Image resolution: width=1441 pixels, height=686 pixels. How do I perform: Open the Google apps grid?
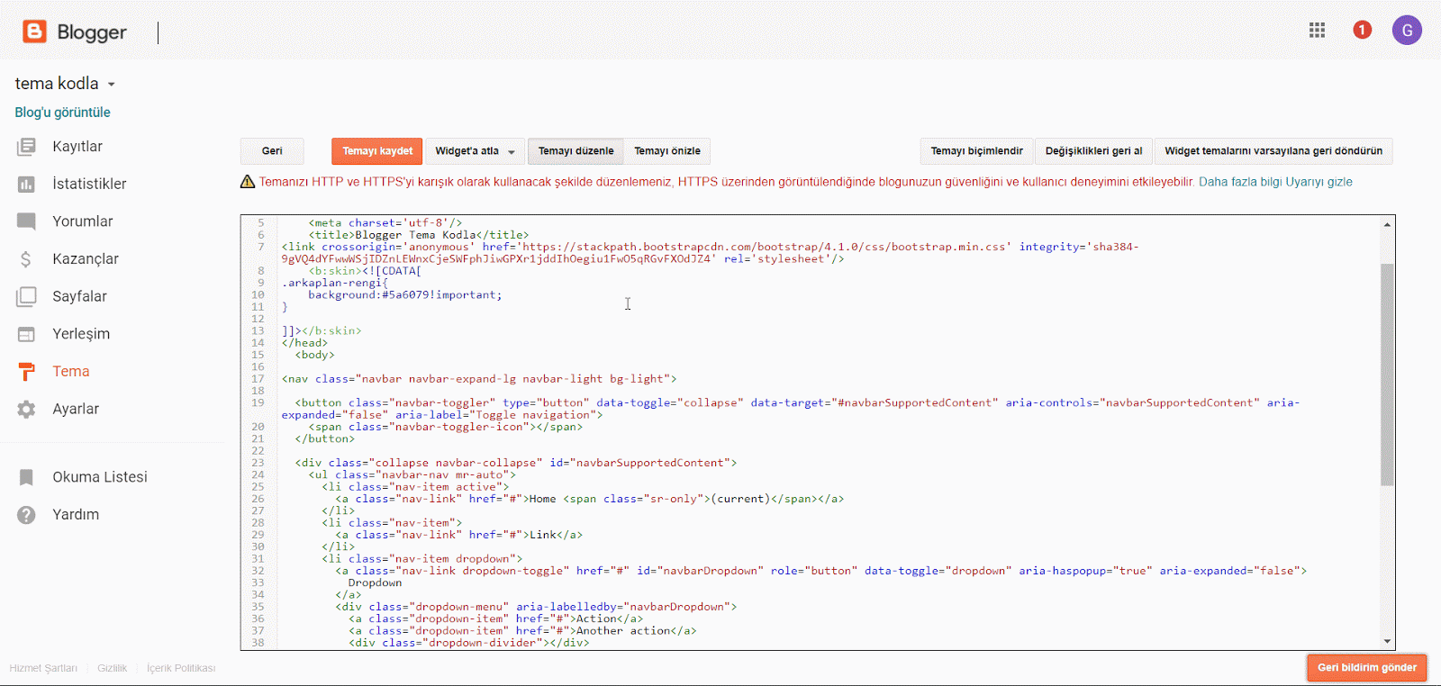(x=1317, y=31)
